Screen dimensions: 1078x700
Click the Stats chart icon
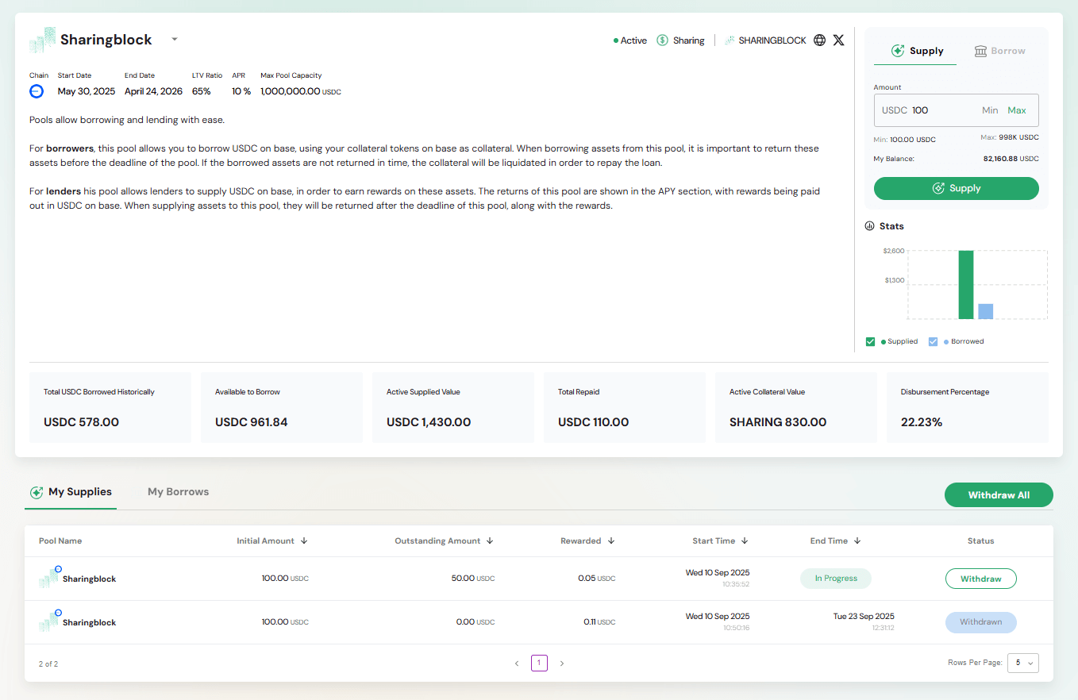[869, 226]
